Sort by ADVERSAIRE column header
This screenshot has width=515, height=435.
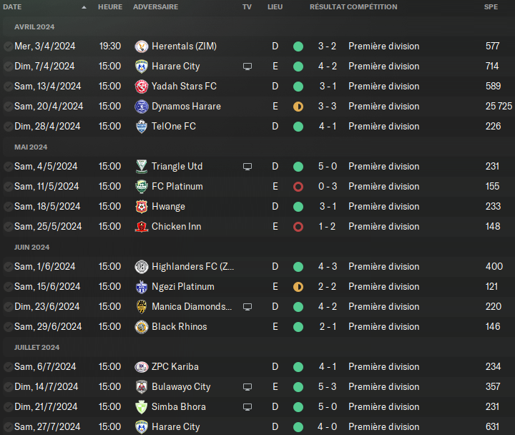(156, 7)
